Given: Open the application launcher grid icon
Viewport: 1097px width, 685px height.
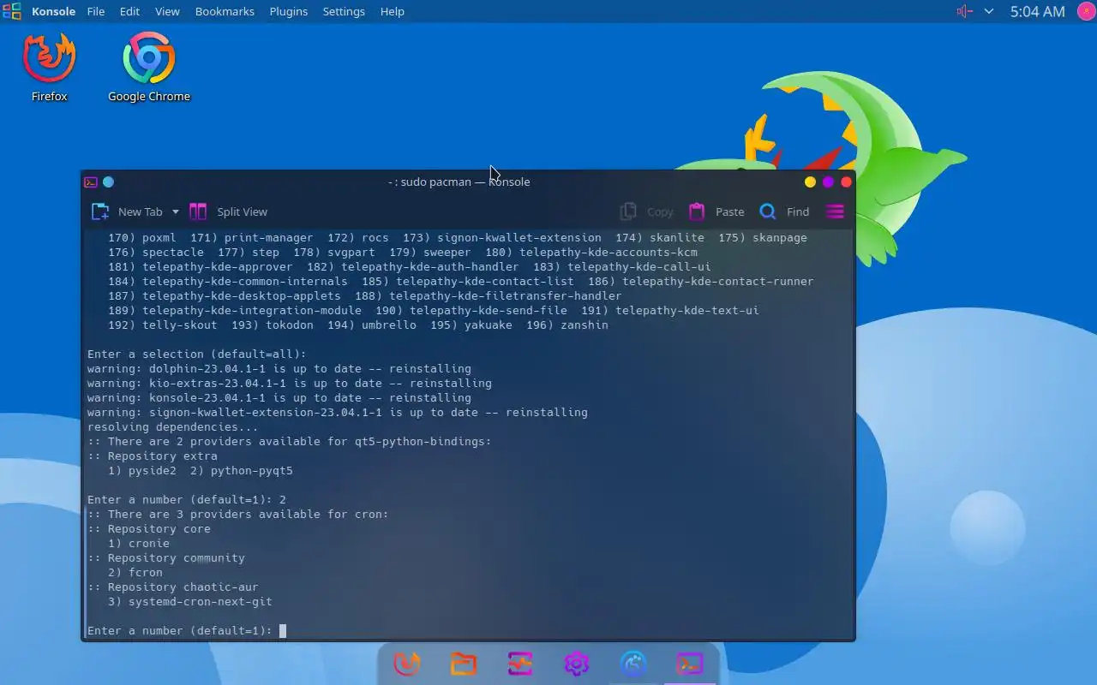Looking at the screenshot, I should 12,11.
